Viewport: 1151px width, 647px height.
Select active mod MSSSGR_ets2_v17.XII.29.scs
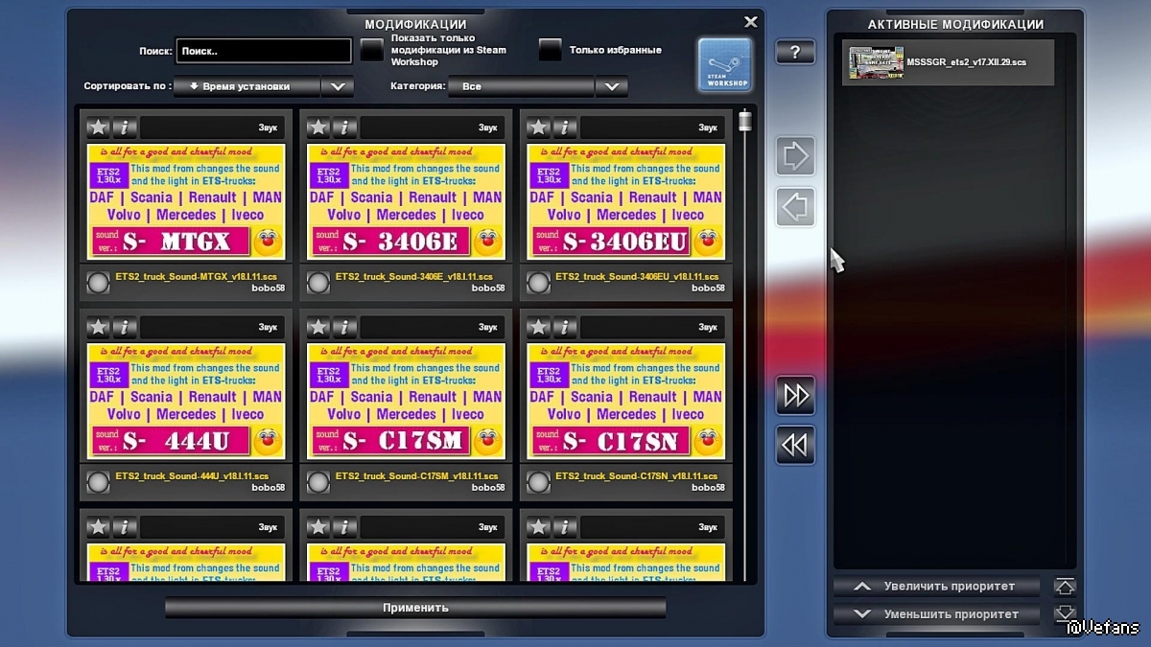948,62
